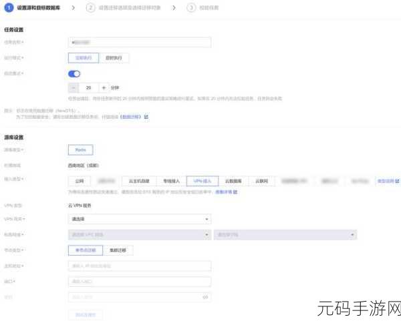The width and height of the screenshot is (401, 321).
Task: Click external link icon beside data migration link
Action: [146, 117]
